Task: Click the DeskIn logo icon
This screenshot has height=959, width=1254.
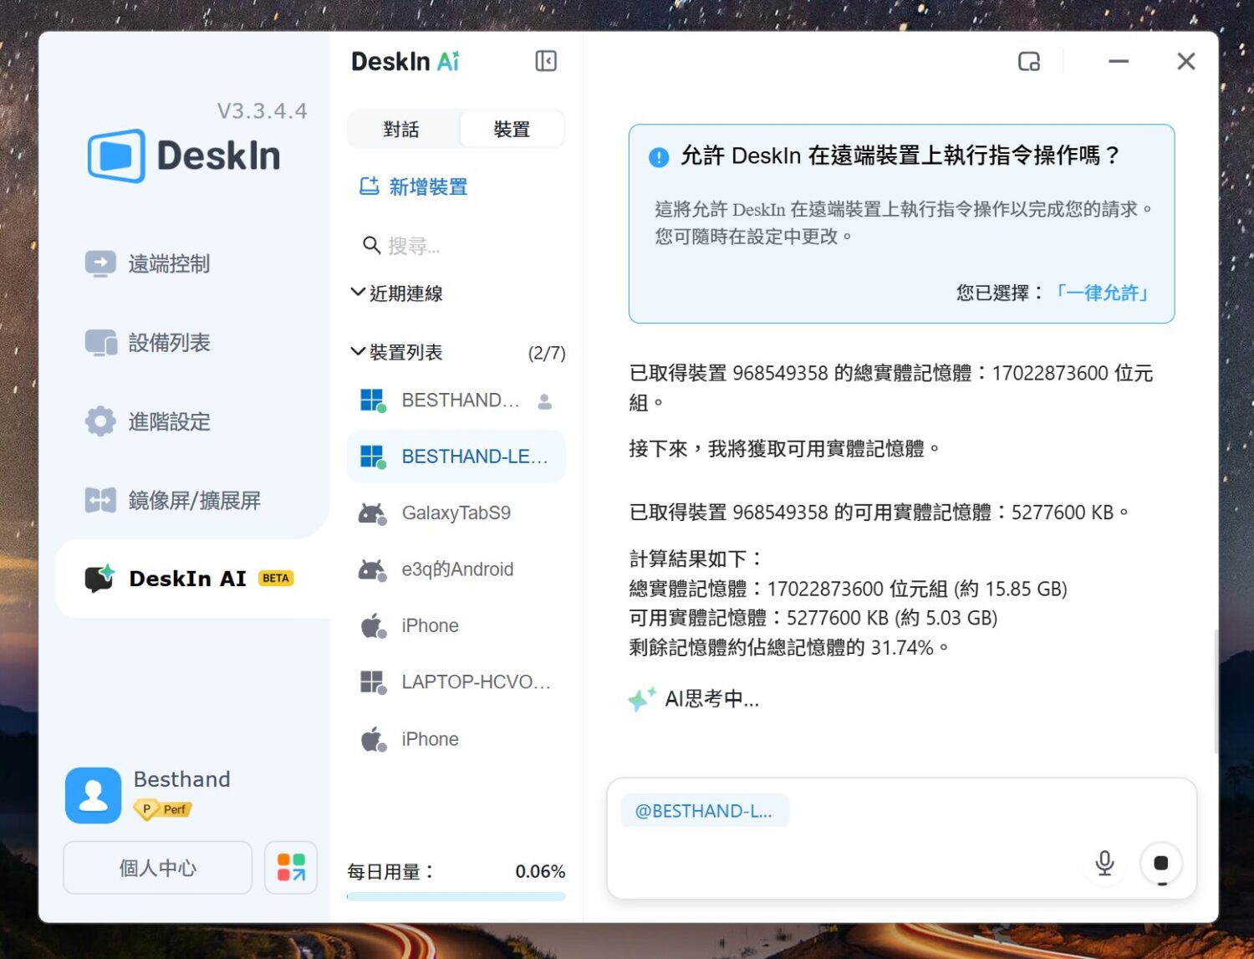Action: coord(117,156)
